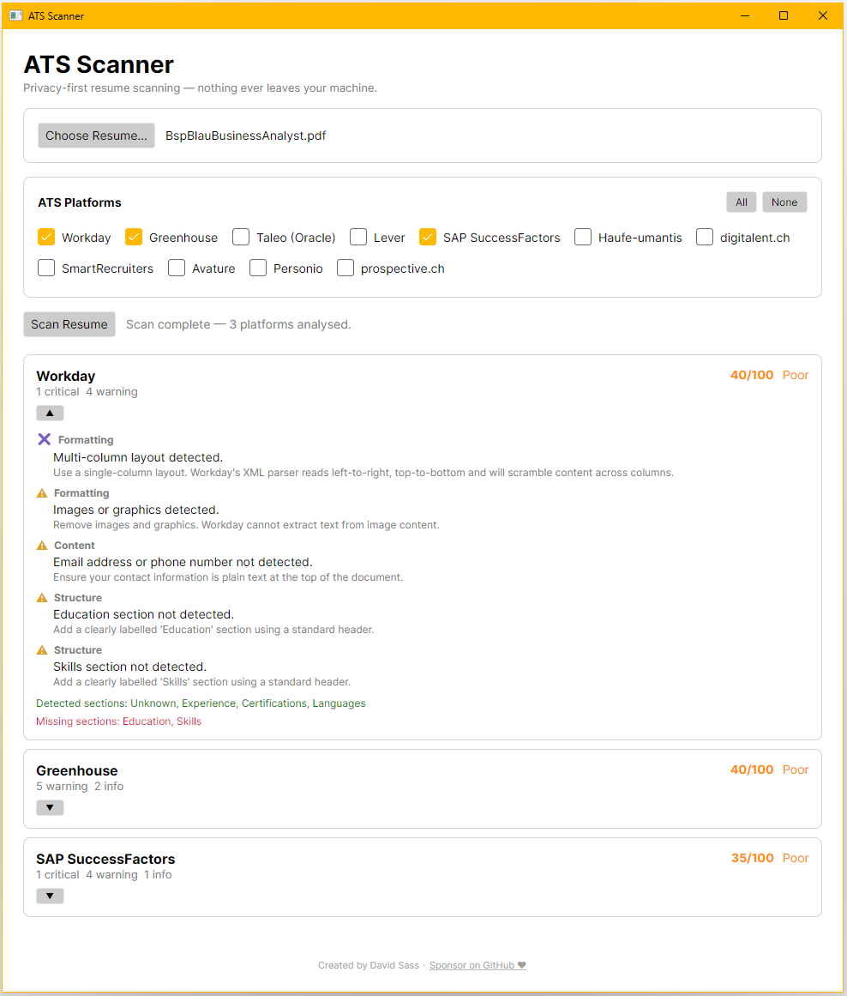Click 'Multi-column layout detected.' message
The height and width of the screenshot is (996, 847).
tap(138, 457)
